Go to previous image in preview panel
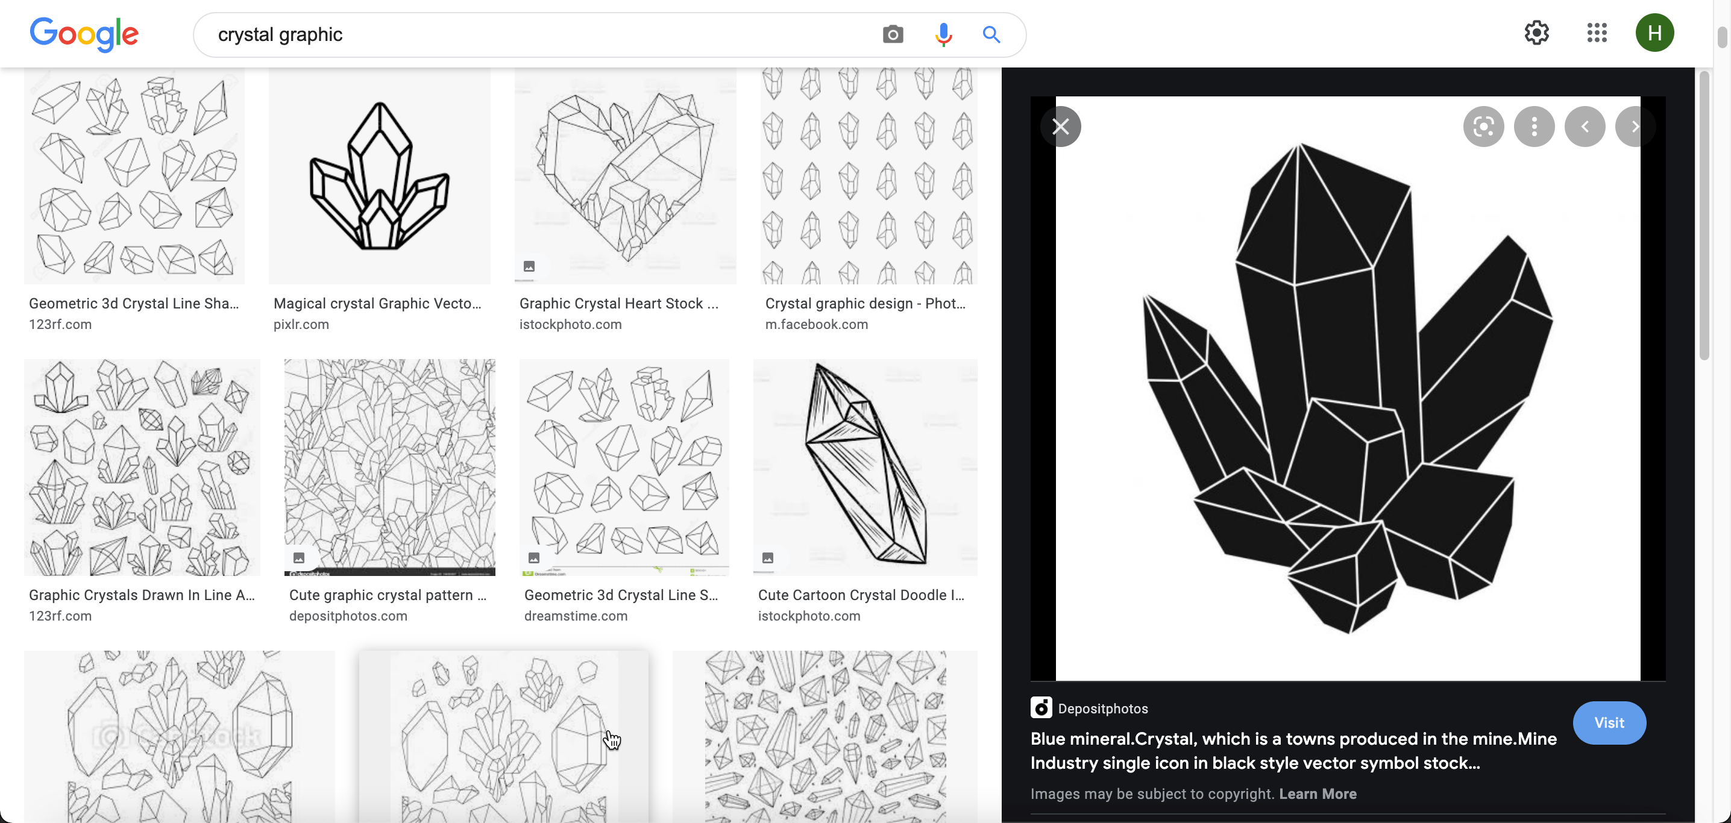Image resolution: width=1731 pixels, height=823 pixels. pos(1585,127)
